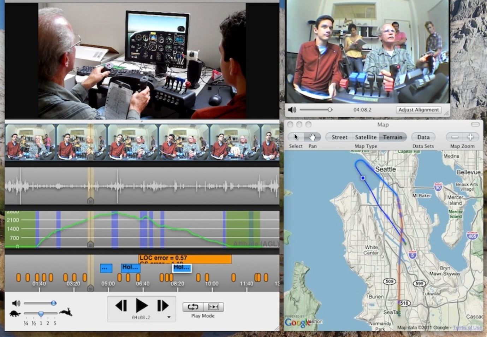Adjust the main volume slider knob
487x337 pixels.
click(x=54, y=303)
